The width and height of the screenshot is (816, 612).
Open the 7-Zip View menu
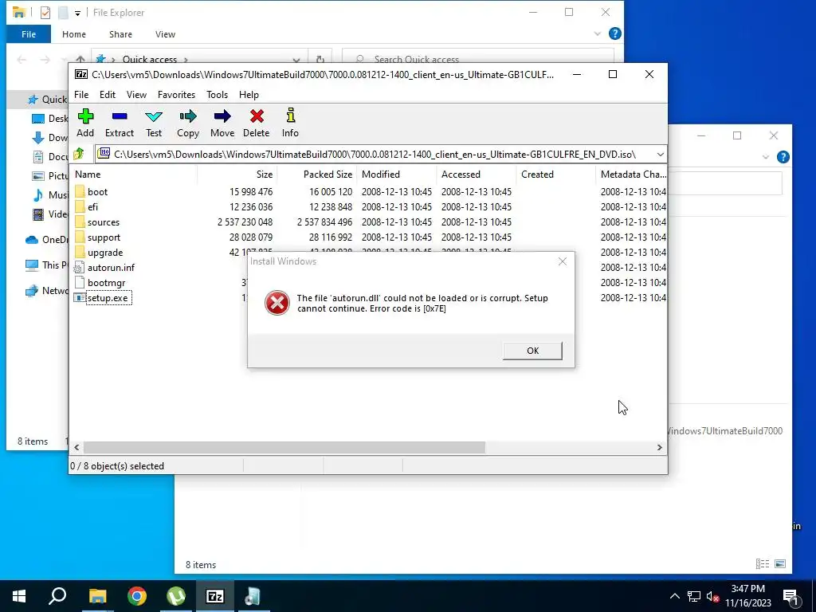pyautogui.click(x=136, y=95)
